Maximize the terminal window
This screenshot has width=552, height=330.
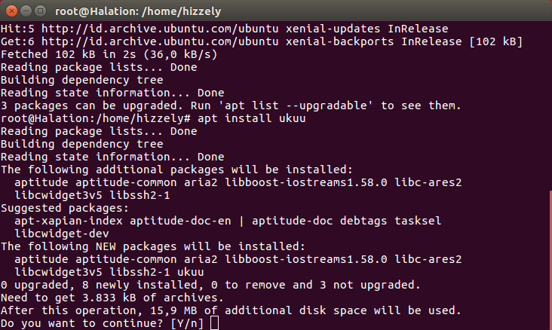[x=38, y=11]
